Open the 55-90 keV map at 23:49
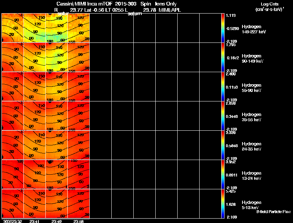The image size is (293, 223). coord(57,86)
